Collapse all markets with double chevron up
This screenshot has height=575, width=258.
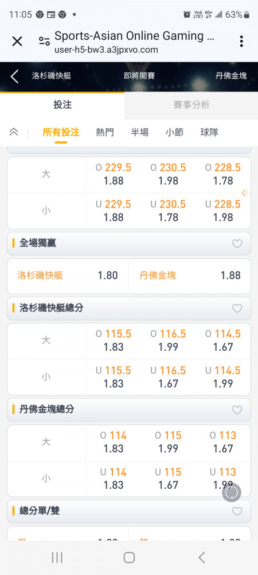14,132
